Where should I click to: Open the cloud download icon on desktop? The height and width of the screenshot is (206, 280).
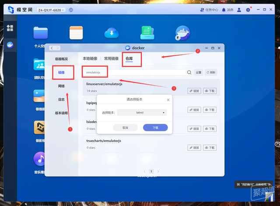(x=112, y=33)
